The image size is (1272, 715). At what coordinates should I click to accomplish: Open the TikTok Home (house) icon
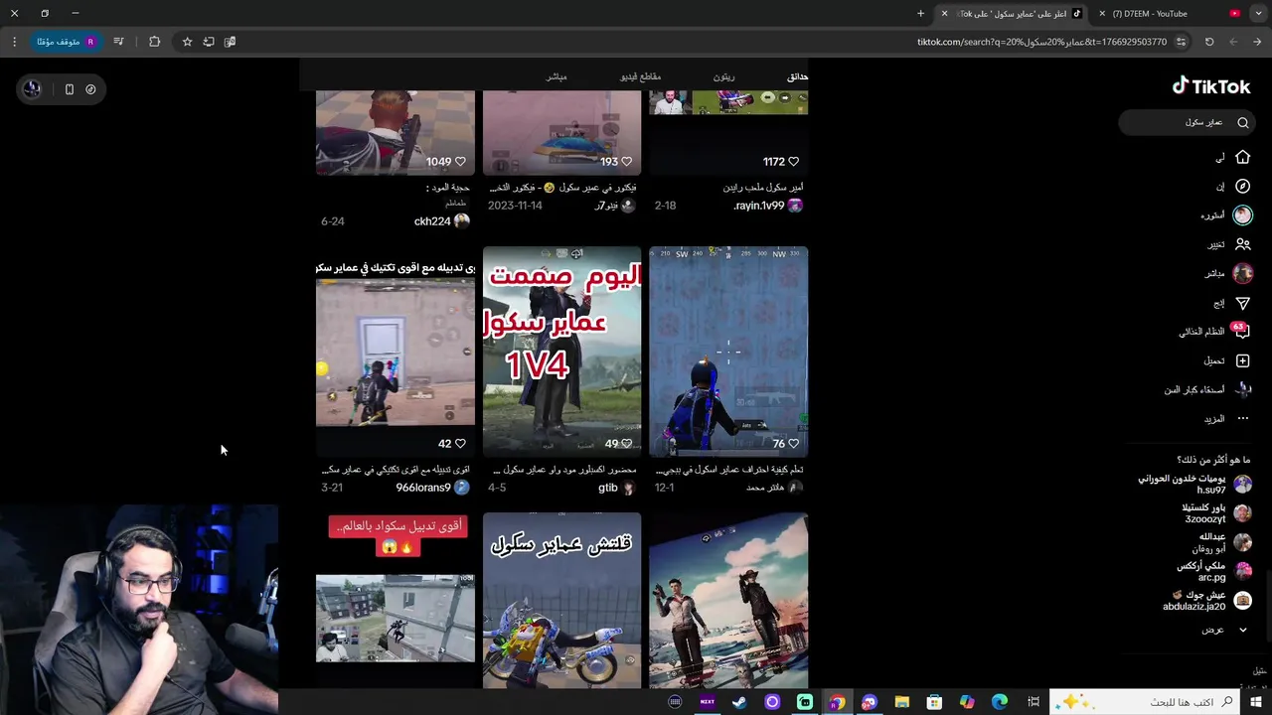[x=1242, y=157]
